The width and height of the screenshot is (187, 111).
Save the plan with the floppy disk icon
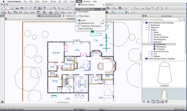click(x=13, y=8)
